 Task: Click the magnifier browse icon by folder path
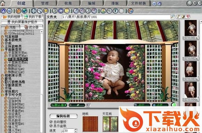(173, 17)
